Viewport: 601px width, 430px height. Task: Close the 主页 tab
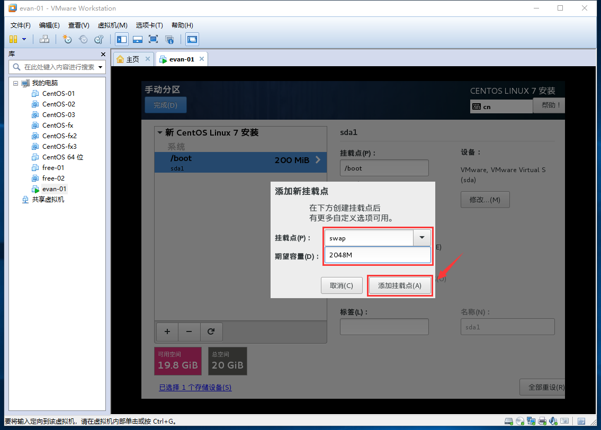(148, 59)
